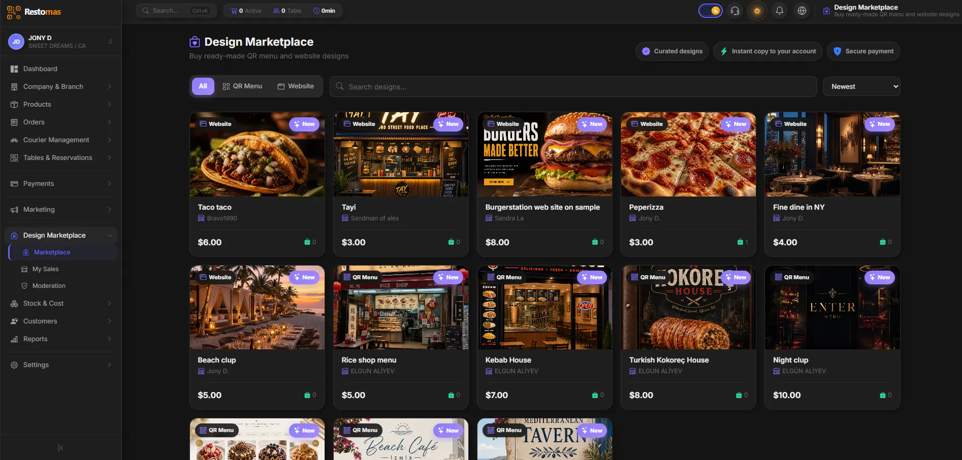Expand the Products chevron
Screen dimensions: 962x460
click(x=109, y=105)
